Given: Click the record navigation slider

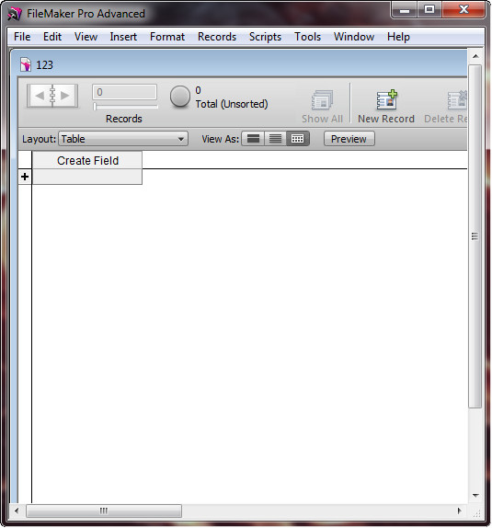Looking at the screenshot, I should [125, 107].
